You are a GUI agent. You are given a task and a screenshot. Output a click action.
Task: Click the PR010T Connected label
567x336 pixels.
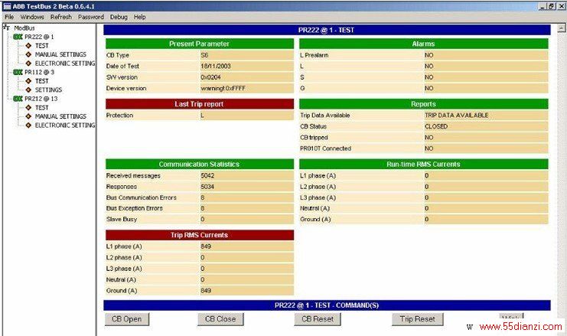coord(325,148)
